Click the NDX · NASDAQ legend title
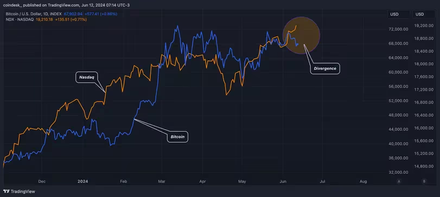The width and height of the screenshot is (440, 197). point(20,20)
